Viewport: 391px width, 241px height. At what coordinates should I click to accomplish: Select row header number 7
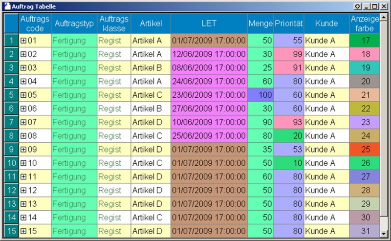tap(11, 122)
